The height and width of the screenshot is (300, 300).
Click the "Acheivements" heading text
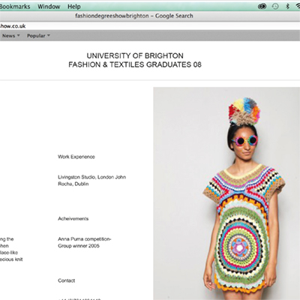click(x=73, y=218)
